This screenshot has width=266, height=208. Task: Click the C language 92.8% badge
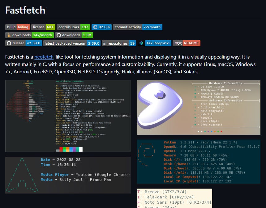(102, 27)
